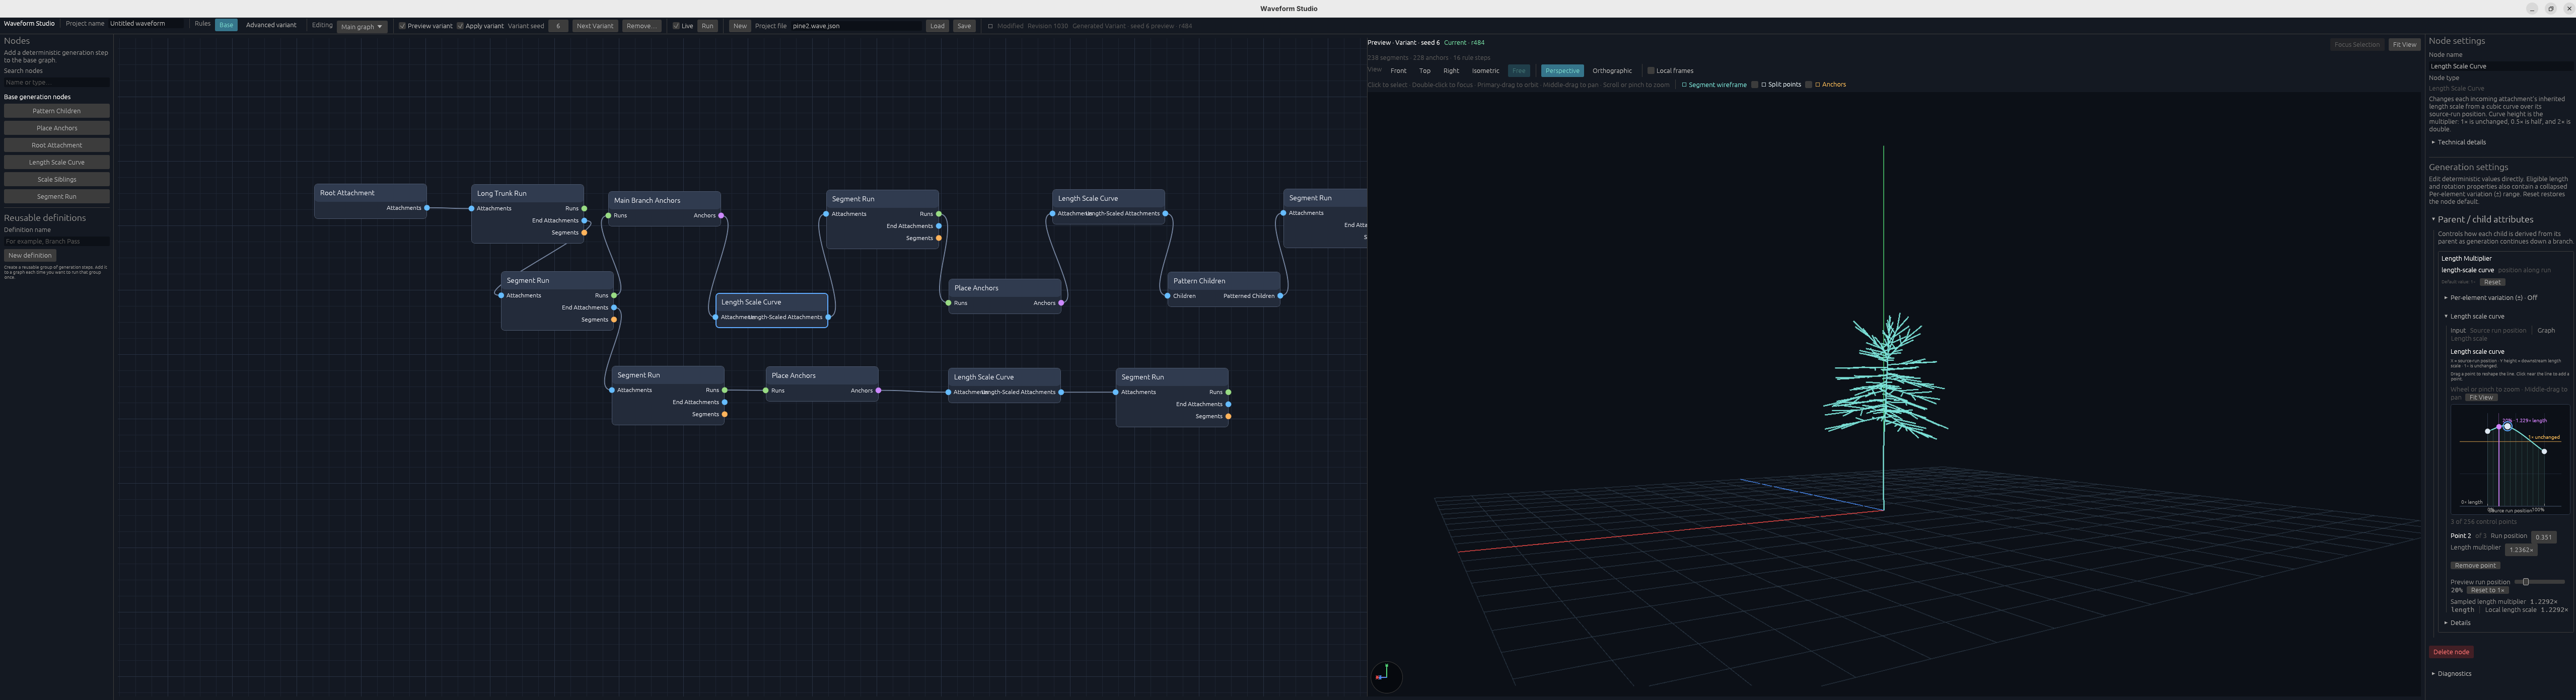
Task: Click the Preview run position slider
Action: tap(2539, 582)
